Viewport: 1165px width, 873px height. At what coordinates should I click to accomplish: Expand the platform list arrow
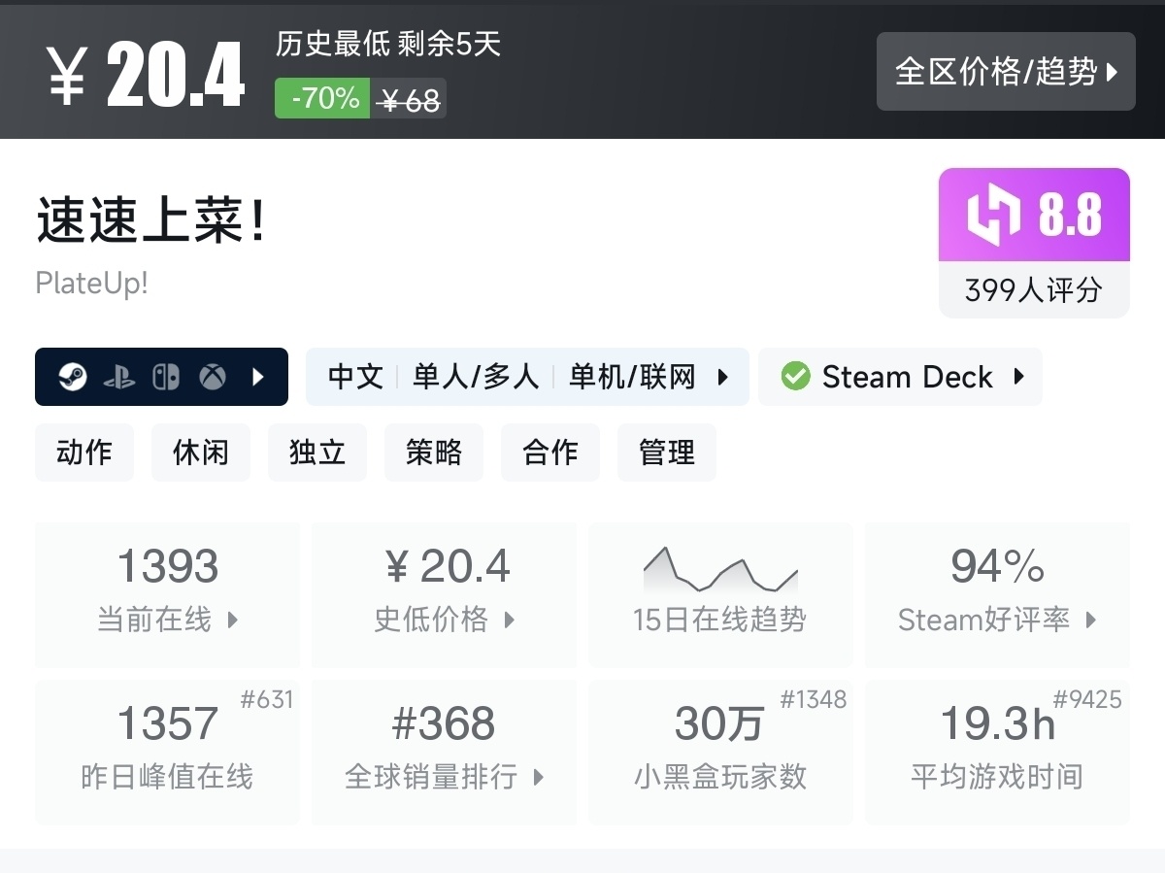258,377
